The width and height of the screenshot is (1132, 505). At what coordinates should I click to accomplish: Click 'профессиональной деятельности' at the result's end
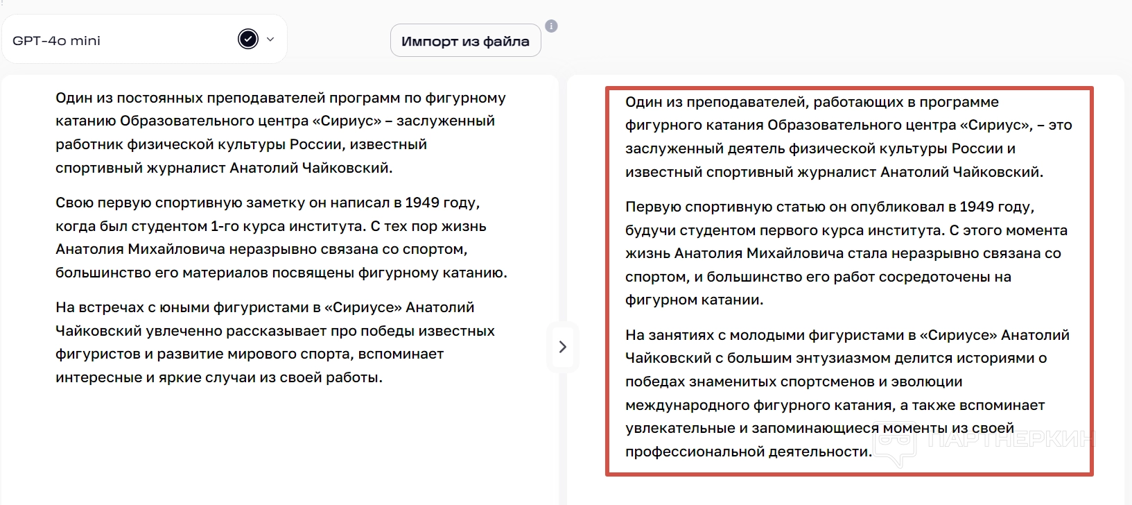click(x=747, y=452)
